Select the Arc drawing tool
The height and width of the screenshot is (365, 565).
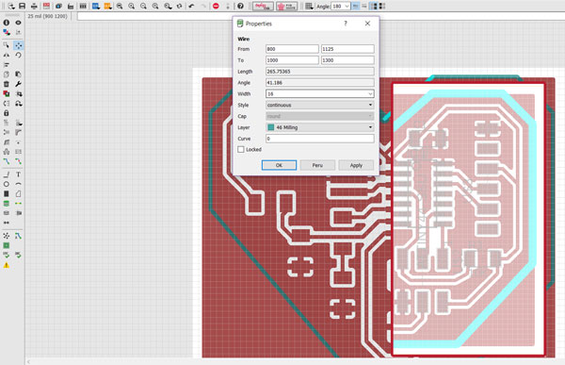[x=18, y=184]
